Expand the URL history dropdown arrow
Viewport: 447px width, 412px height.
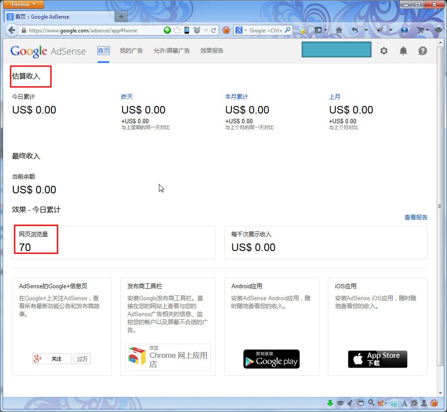[206, 30]
